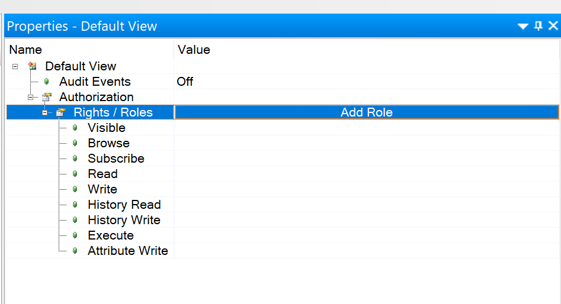Collapse the Rights / Roles node
This screenshot has width=561, height=304.
tap(44, 112)
